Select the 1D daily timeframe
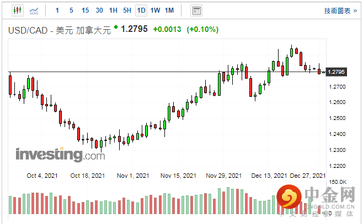Screen dimensions: 363x224 pos(141,10)
